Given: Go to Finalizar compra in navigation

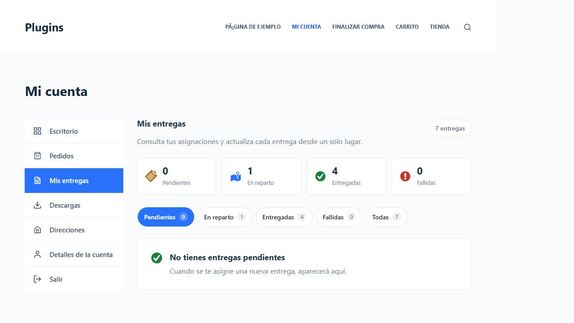Looking at the screenshot, I should (358, 27).
